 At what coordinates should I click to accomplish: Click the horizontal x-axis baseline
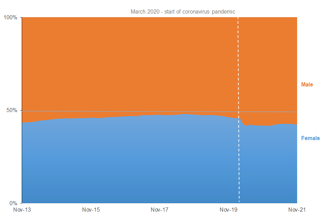(136, 203)
